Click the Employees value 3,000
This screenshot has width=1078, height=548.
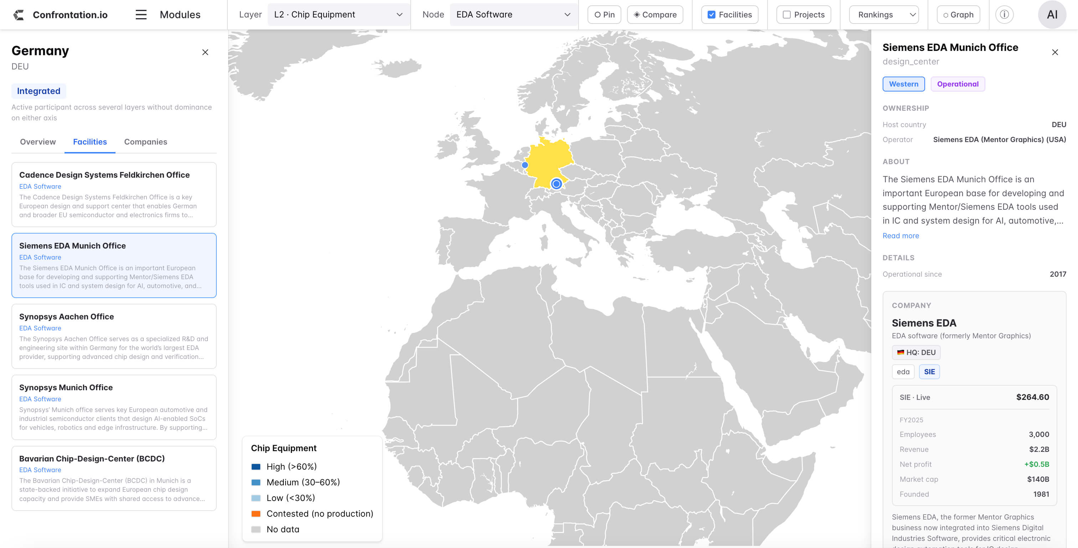(x=1039, y=434)
